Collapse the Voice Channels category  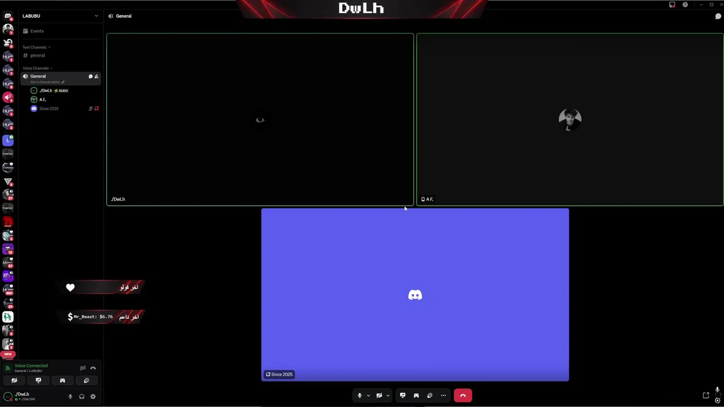[x=37, y=68]
